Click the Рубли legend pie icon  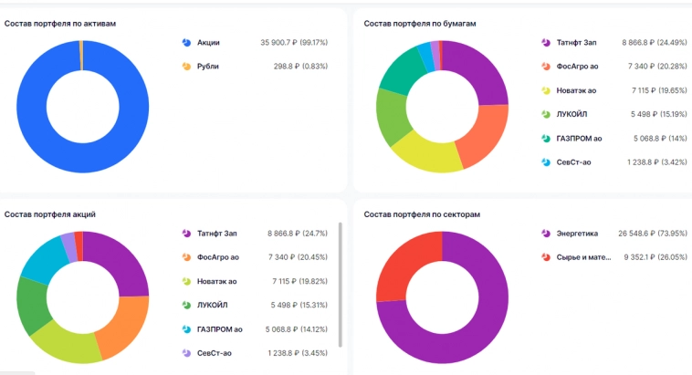(186, 66)
